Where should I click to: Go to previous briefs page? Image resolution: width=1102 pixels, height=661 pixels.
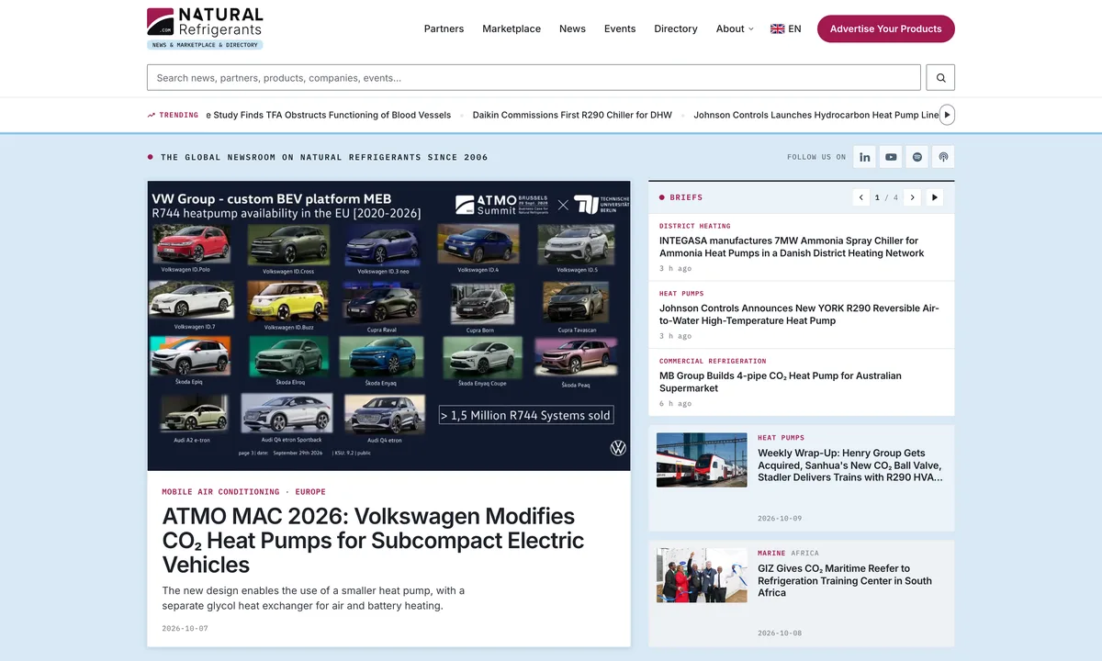pyautogui.click(x=860, y=197)
